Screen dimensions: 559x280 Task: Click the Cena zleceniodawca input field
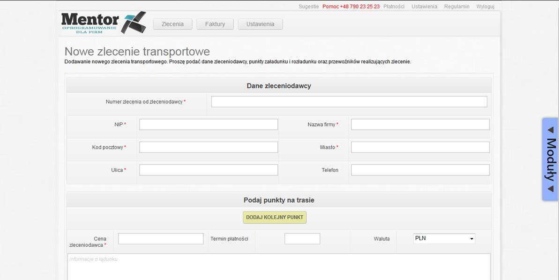click(x=161, y=239)
